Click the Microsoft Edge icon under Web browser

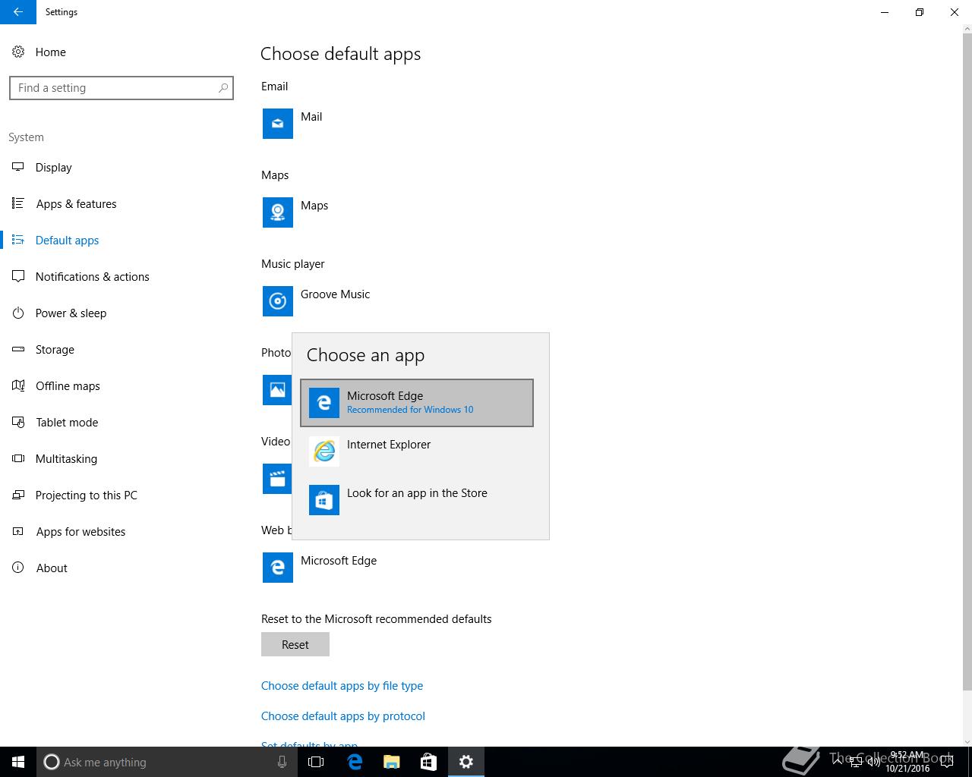(x=278, y=568)
